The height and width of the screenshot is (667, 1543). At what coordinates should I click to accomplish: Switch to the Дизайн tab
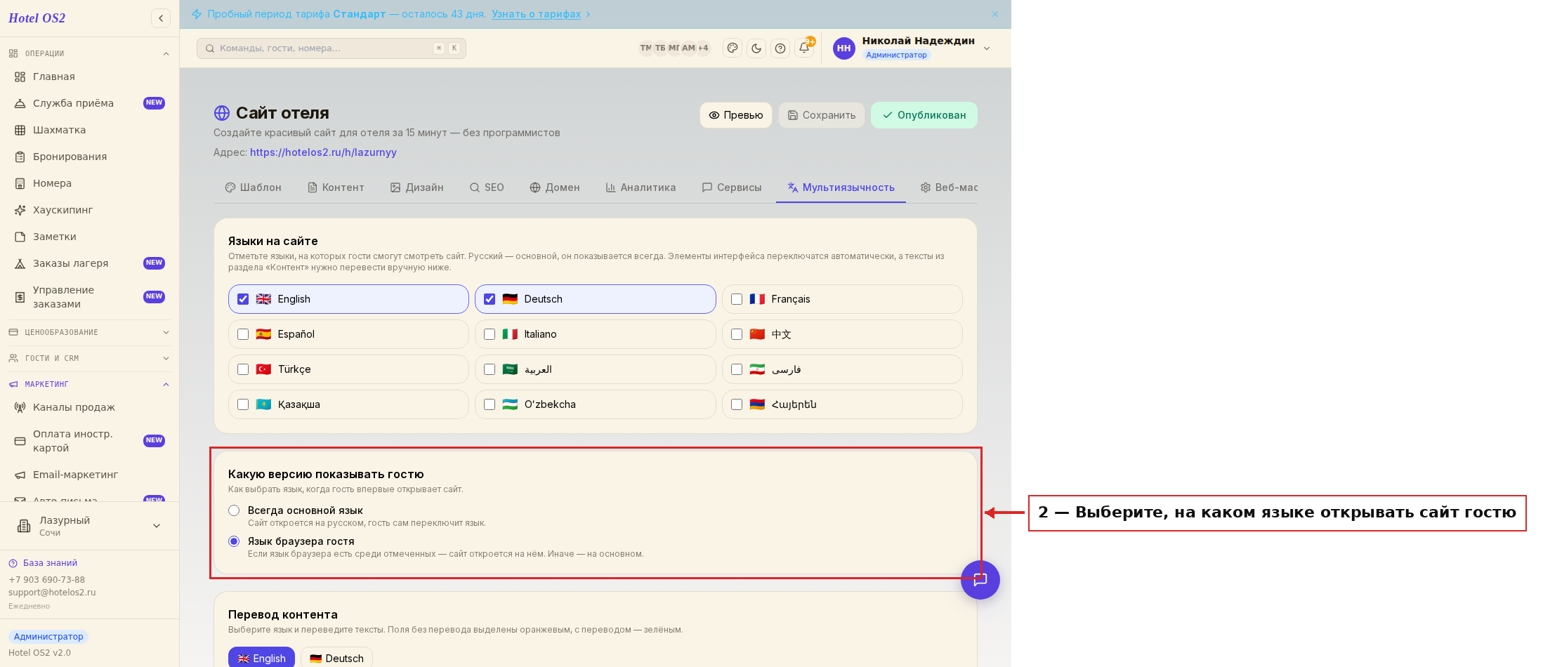[x=417, y=187]
